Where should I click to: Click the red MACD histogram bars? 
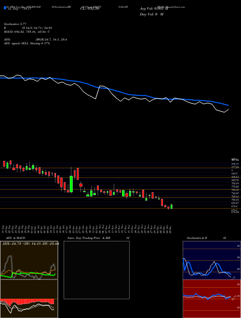(27, 302)
